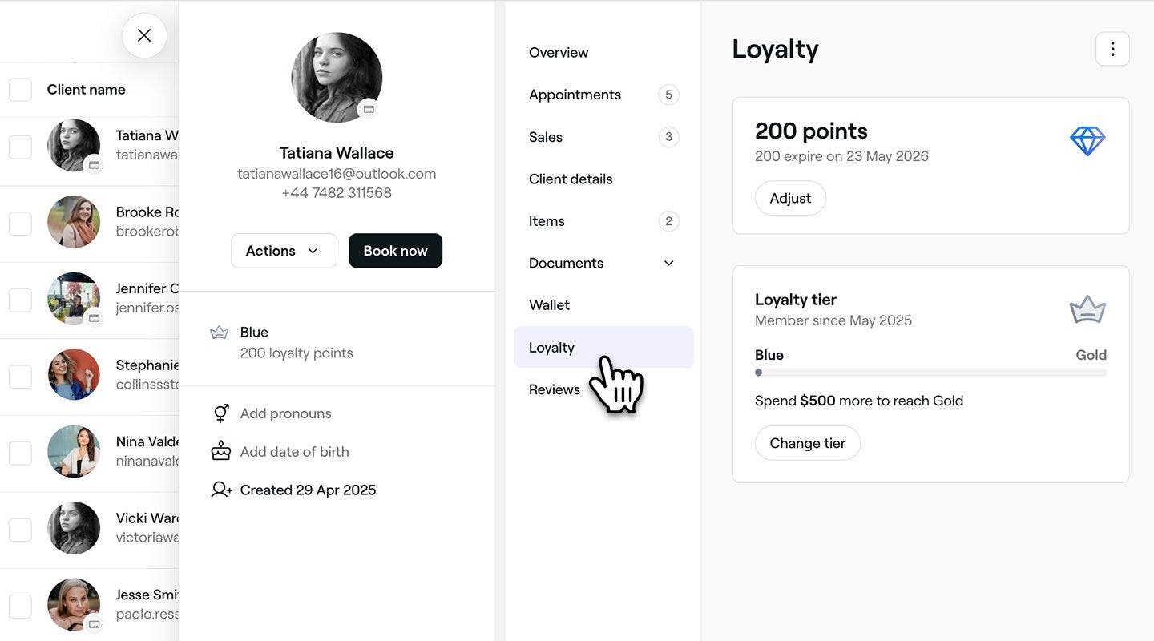
Task: Click the birthday cake icon
Action: point(221,451)
